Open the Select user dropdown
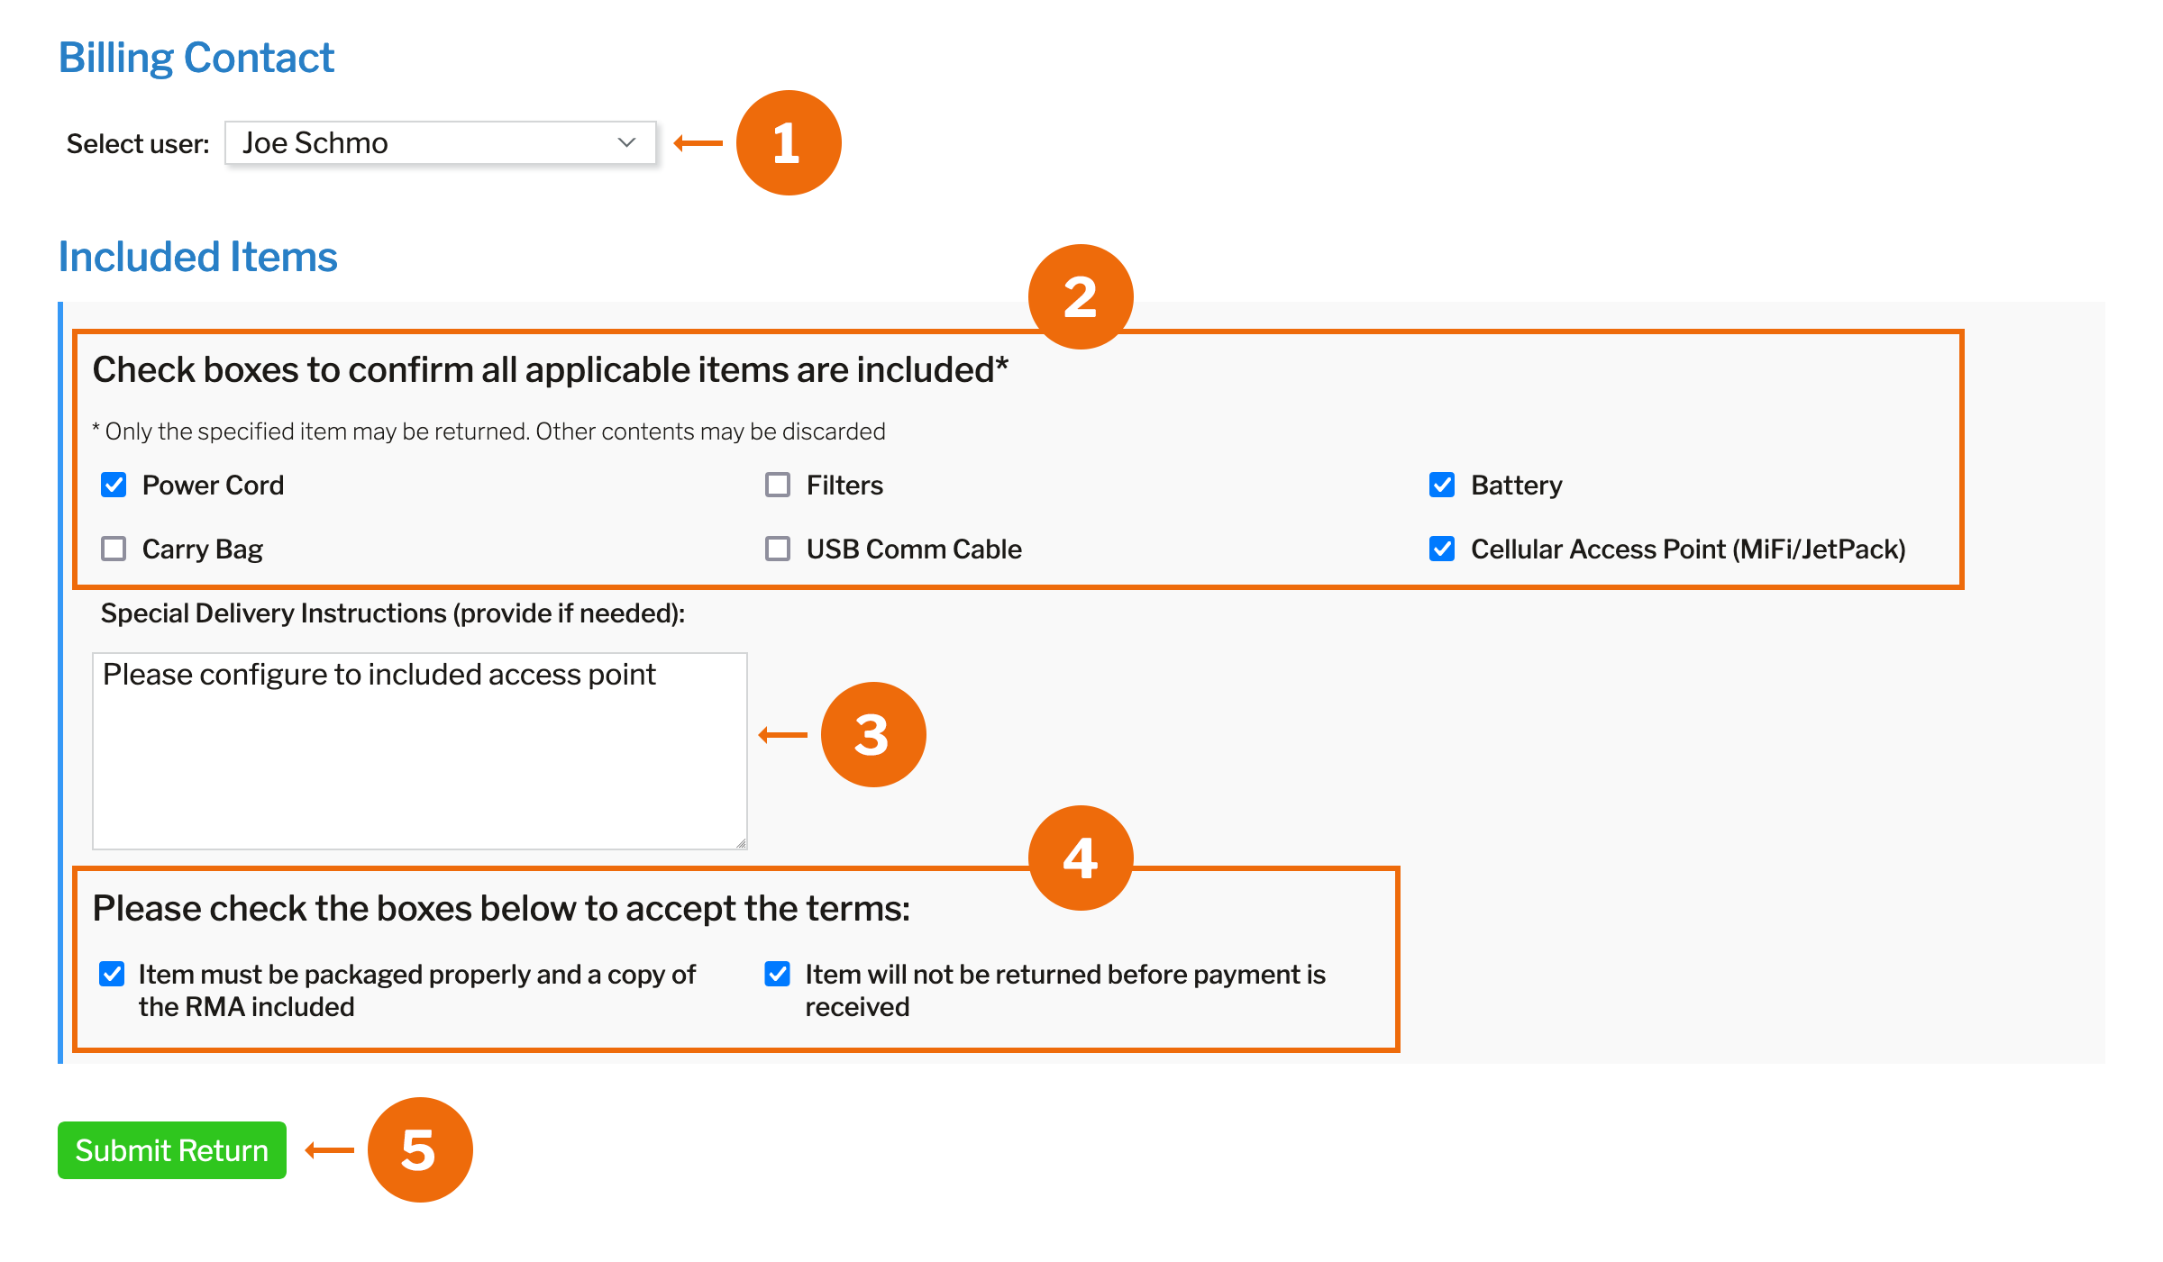 click(439, 143)
